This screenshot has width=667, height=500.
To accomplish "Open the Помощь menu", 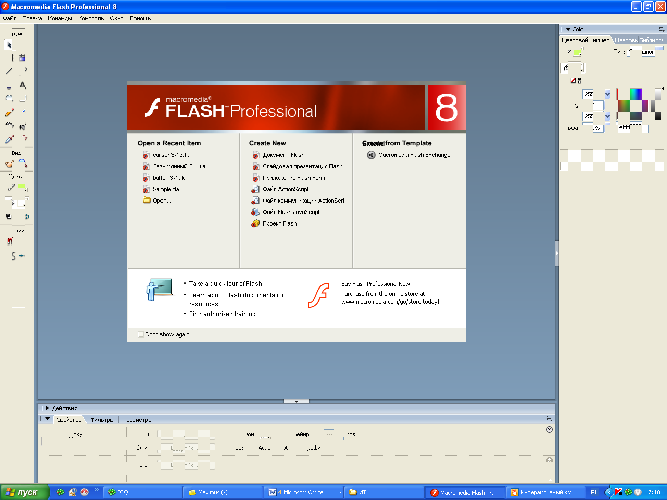I will point(140,18).
